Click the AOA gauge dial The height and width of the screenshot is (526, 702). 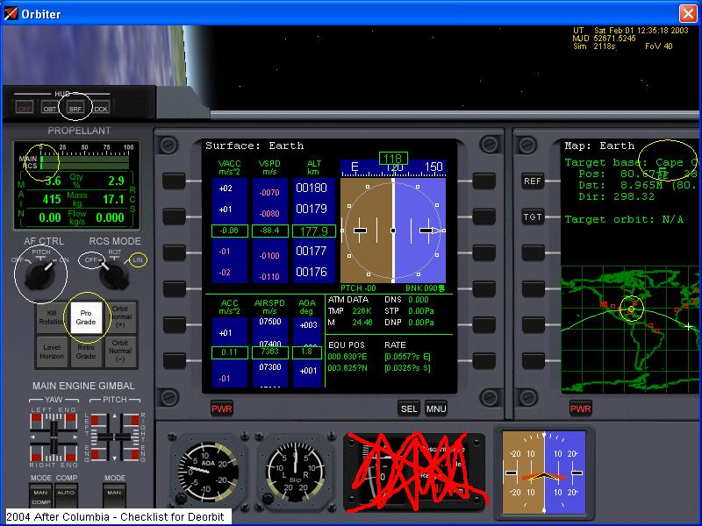coord(208,472)
